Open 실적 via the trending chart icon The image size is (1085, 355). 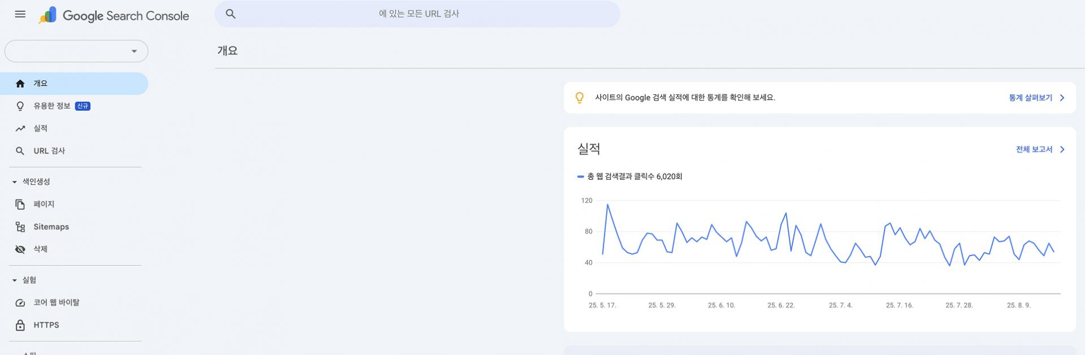coord(20,128)
